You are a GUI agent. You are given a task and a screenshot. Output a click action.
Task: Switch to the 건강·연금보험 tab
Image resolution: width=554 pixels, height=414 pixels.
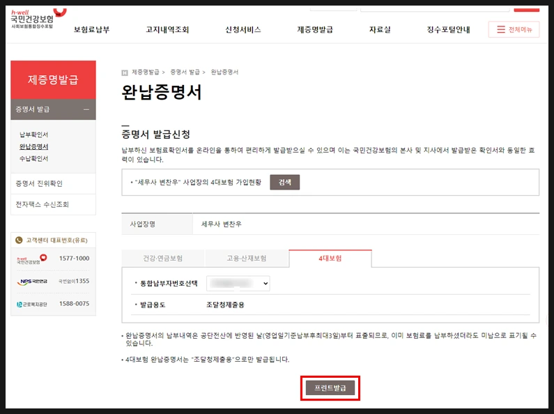click(x=163, y=258)
